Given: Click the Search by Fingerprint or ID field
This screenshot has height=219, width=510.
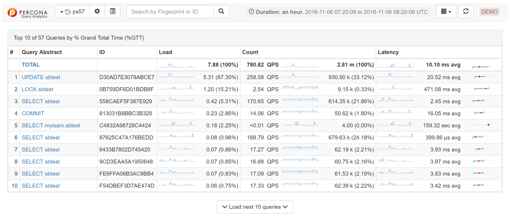Looking at the screenshot, I should [x=170, y=12].
